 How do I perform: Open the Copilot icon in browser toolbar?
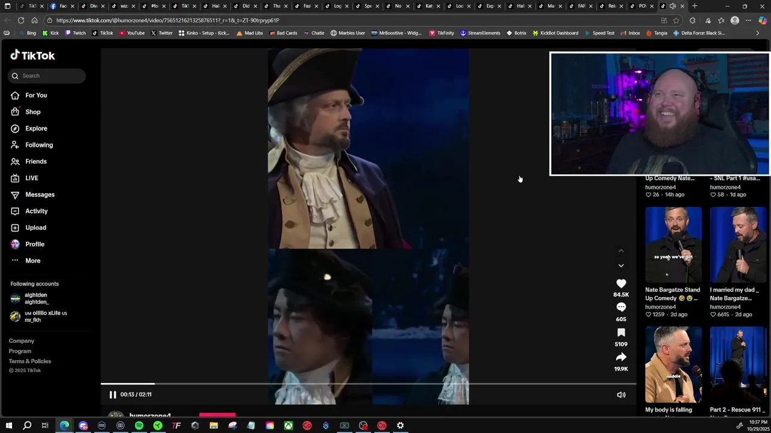coord(763,20)
